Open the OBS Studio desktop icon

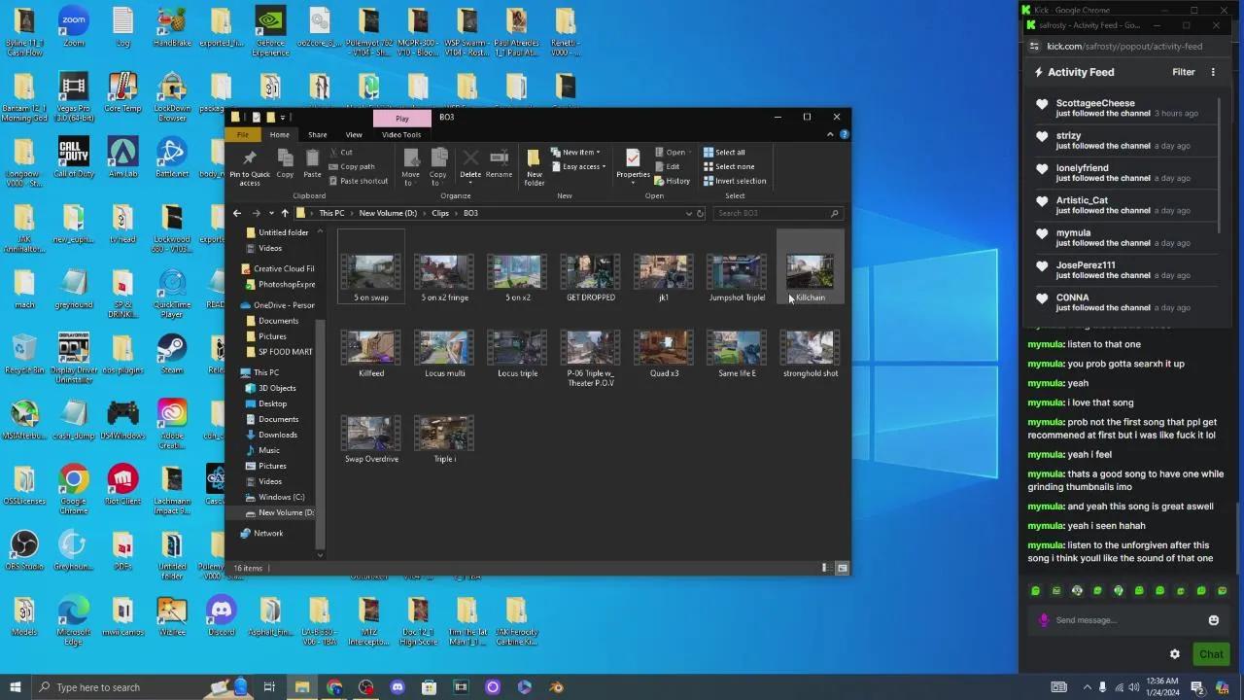pos(24,550)
